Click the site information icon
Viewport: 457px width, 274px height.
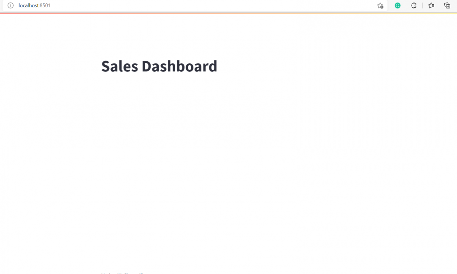pyautogui.click(x=11, y=5)
